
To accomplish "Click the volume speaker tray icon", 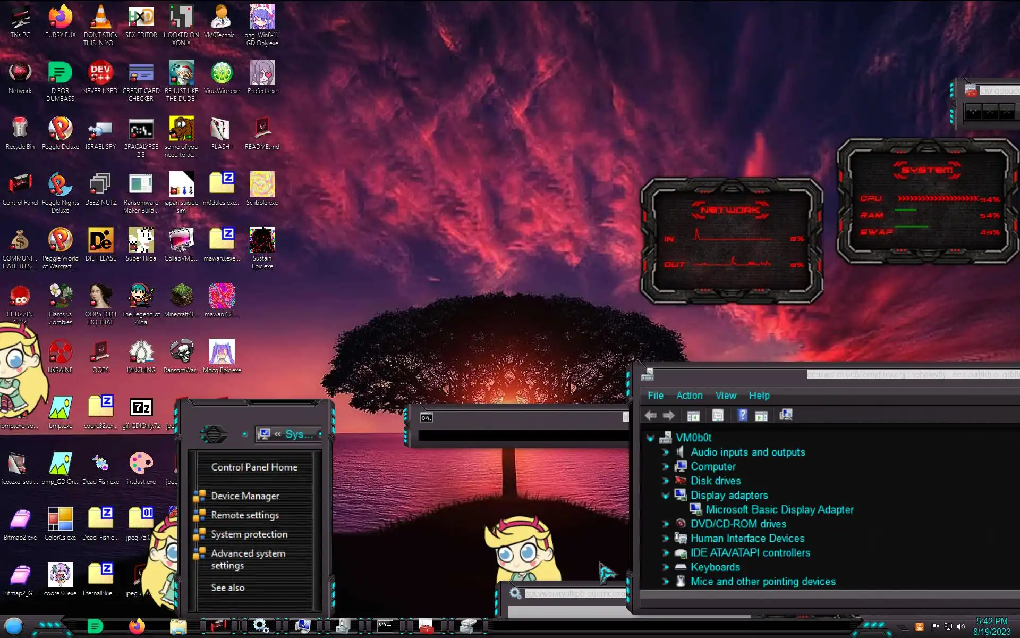I will click(x=960, y=627).
